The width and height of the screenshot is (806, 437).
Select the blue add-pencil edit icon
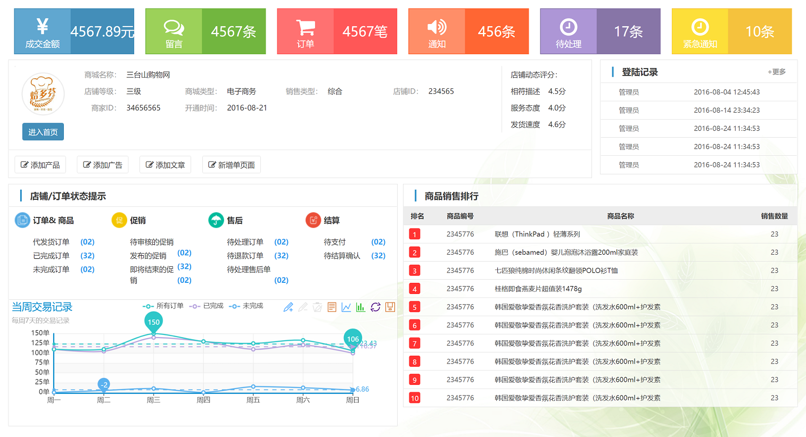tap(289, 307)
